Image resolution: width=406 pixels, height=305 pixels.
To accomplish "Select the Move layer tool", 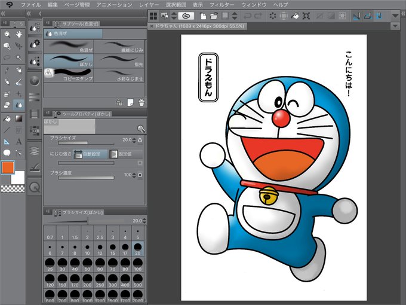I will coord(19,46).
